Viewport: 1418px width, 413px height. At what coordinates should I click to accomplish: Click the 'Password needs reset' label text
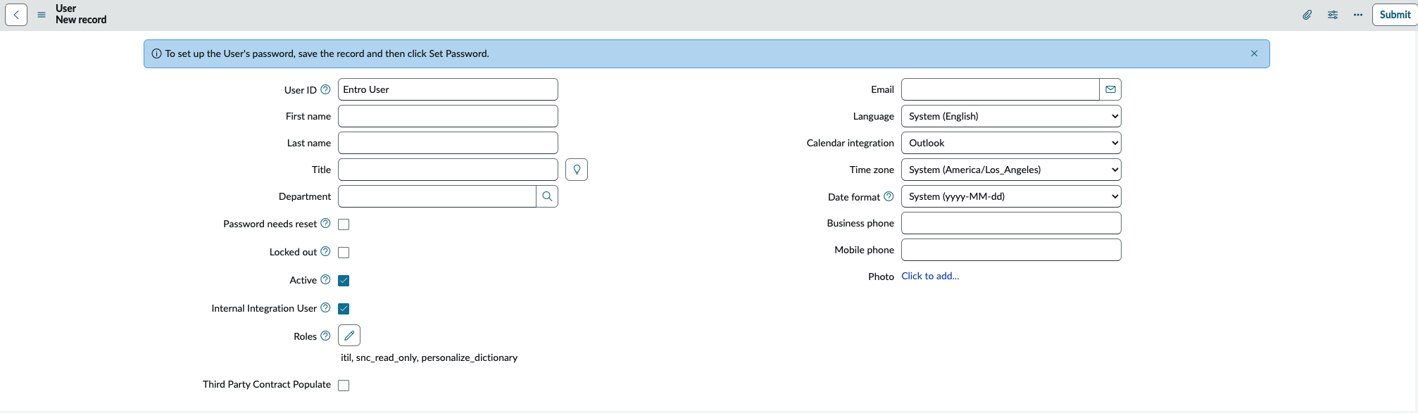270,224
